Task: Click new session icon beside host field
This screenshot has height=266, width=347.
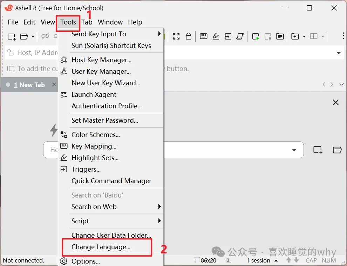Action: point(318,150)
